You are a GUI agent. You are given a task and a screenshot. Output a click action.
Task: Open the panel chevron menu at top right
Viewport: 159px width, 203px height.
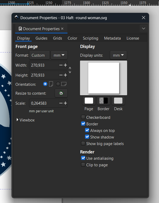click(144, 29)
